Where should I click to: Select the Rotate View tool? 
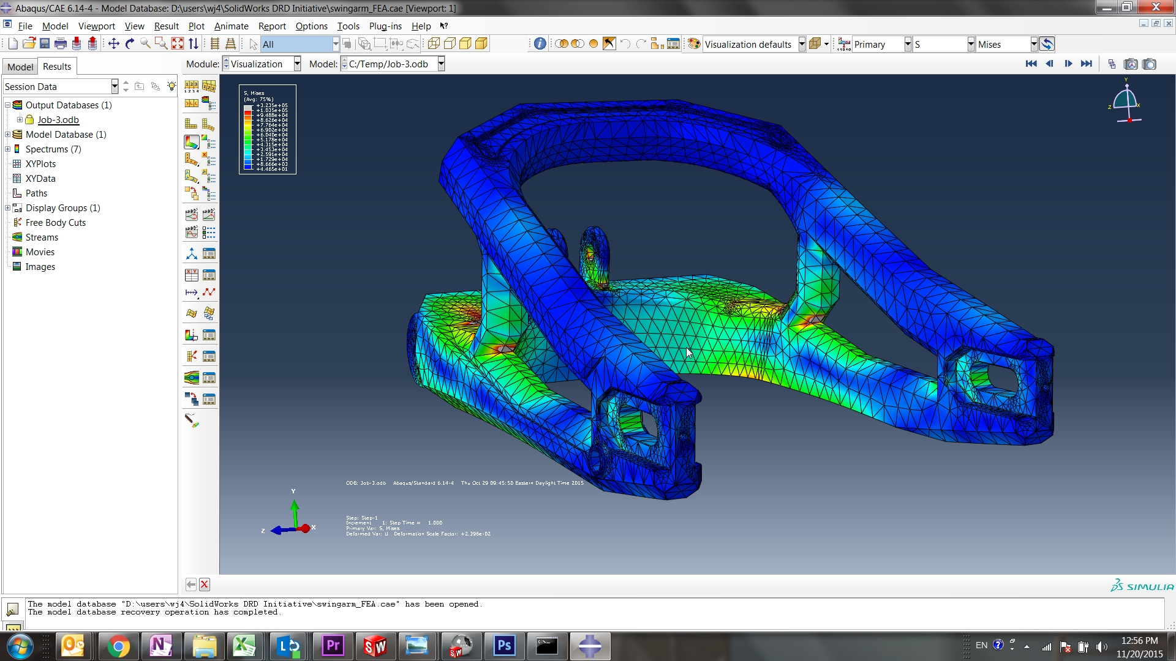[x=129, y=43]
